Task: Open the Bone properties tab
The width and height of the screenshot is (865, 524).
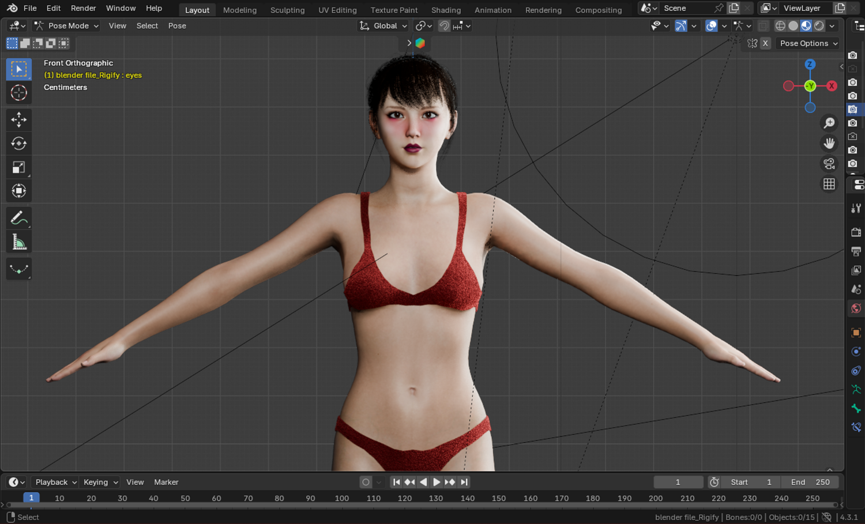Action: tap(856, 409)
